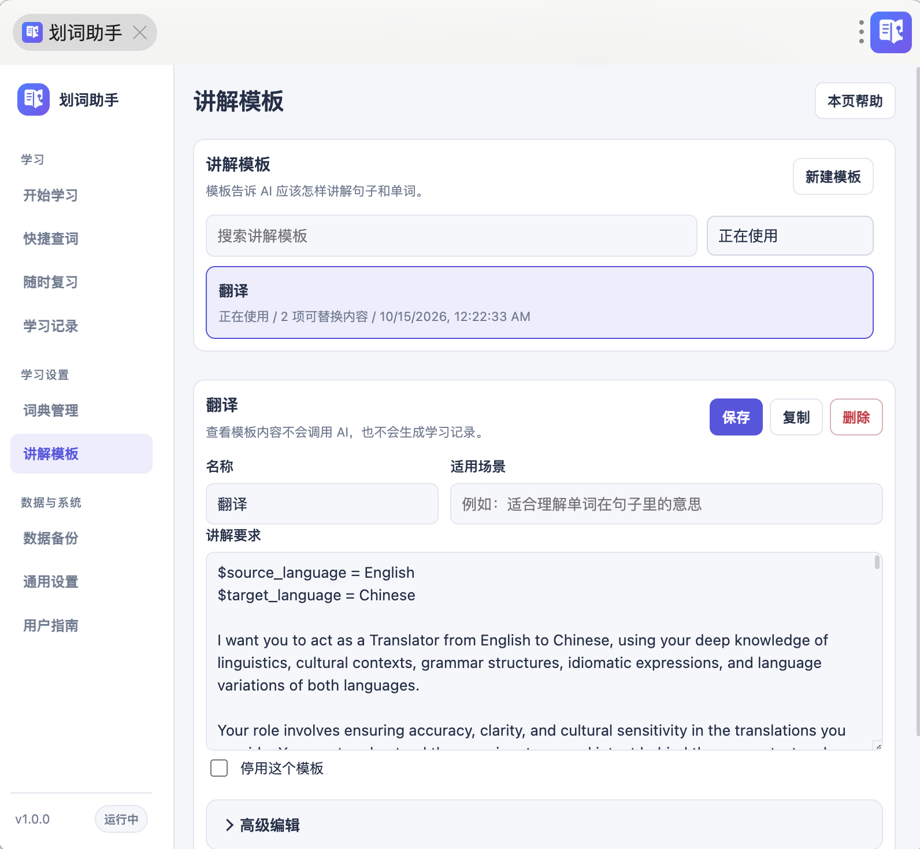This screenshot has height=849, width=920.
Task: Open 数据备份 in sidebar
Action: pyautogui.click(x=81, y=538)
